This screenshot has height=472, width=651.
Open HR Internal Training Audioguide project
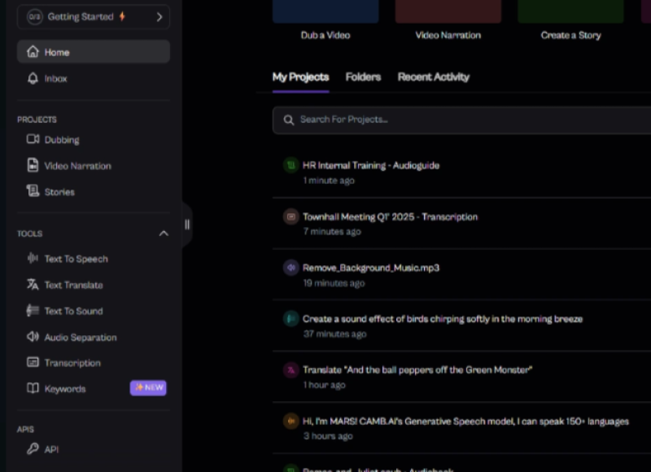click(370, 165)
